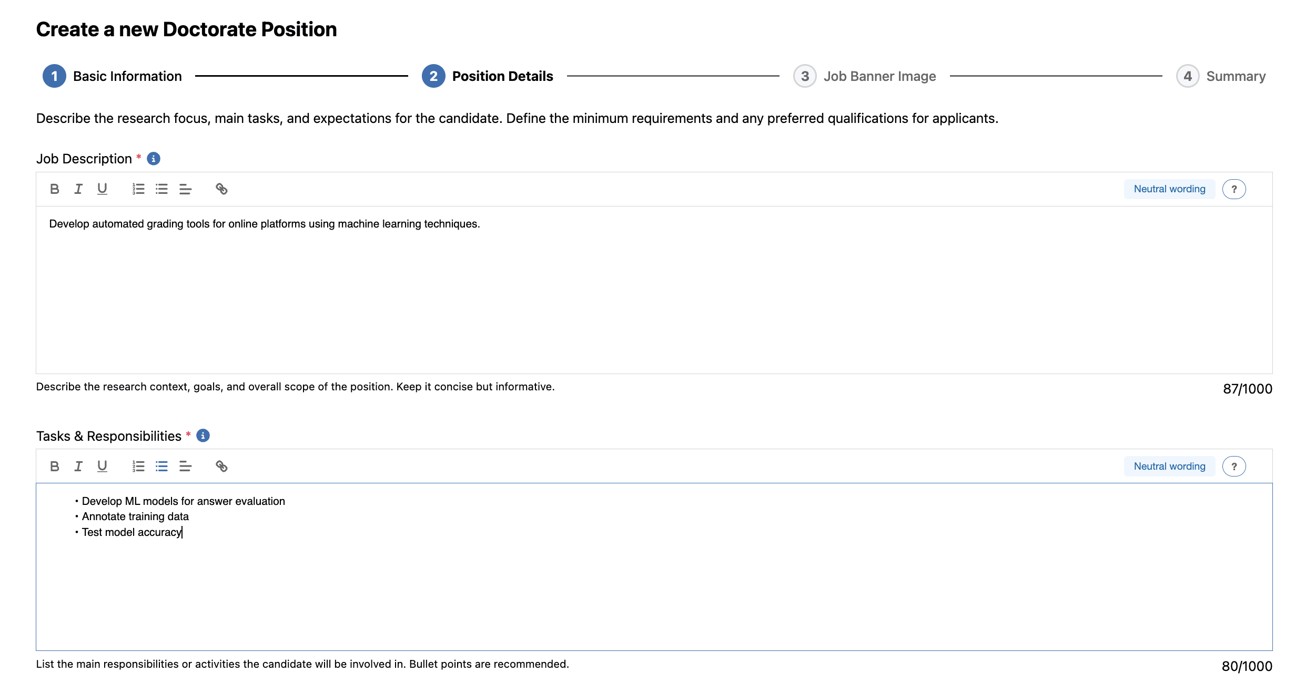The width and height of the screenshot is (1295, 683).
Task: Click Neutral wording for Tasks & Responsibilities
Action: click(x=1169, y=466)
